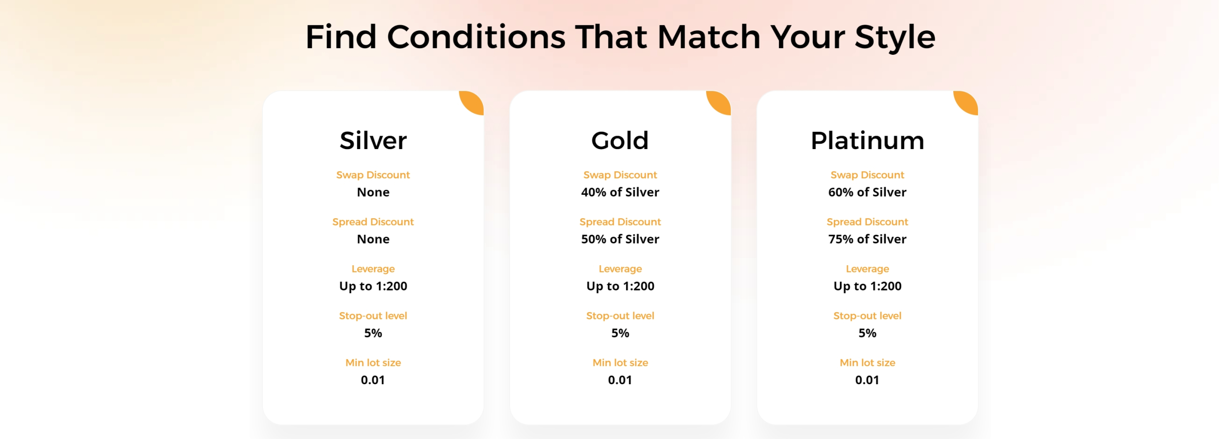
Task: Click Silver card's Swap Discount label
Action: tap(373, 175)
